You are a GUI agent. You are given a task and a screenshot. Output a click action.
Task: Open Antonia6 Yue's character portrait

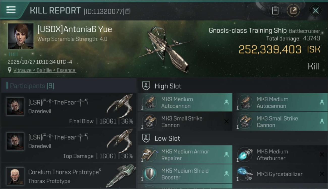(21, 36)
